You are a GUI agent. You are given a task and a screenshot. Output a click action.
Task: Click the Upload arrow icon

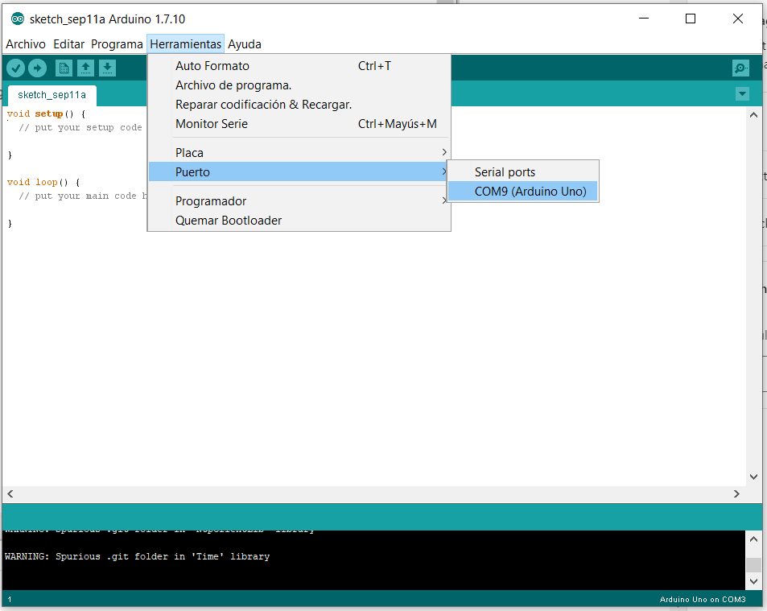click(x=38, y=68)
